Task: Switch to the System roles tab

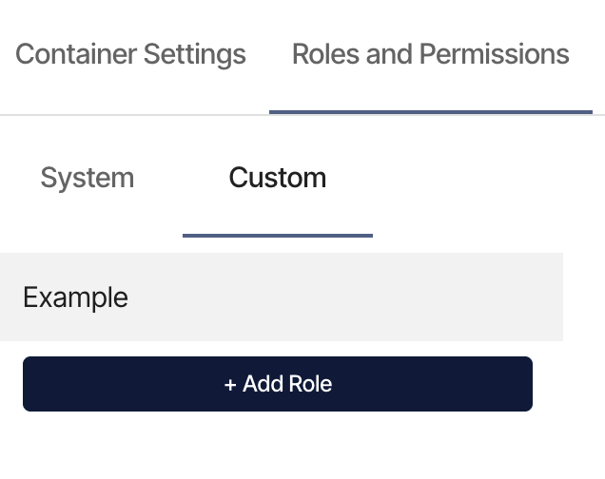Action: (88, 178)
